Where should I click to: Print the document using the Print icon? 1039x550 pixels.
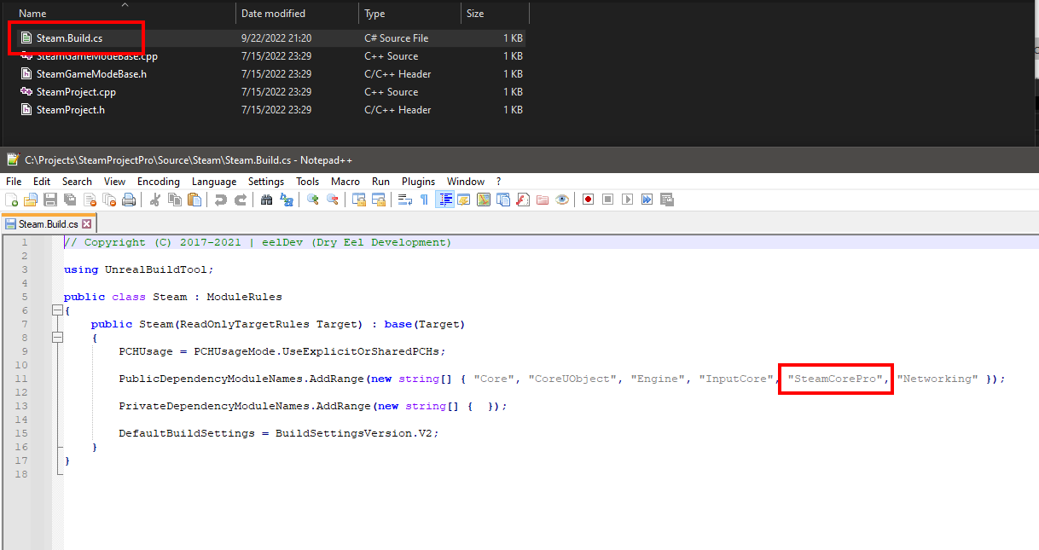129,200
